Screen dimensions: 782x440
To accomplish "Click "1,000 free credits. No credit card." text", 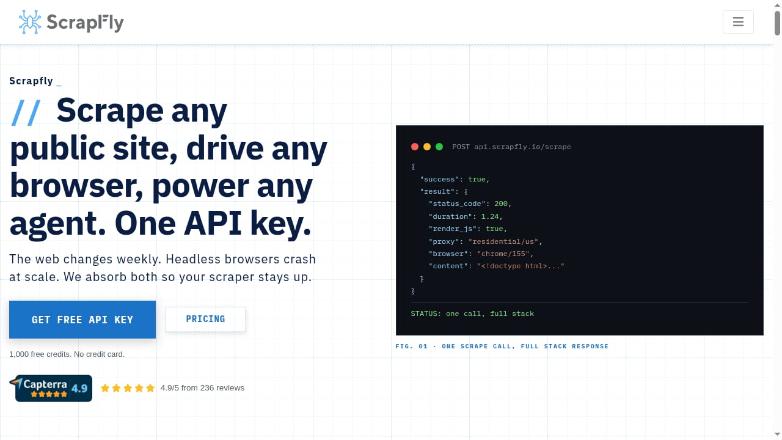I will pos(67,354).
